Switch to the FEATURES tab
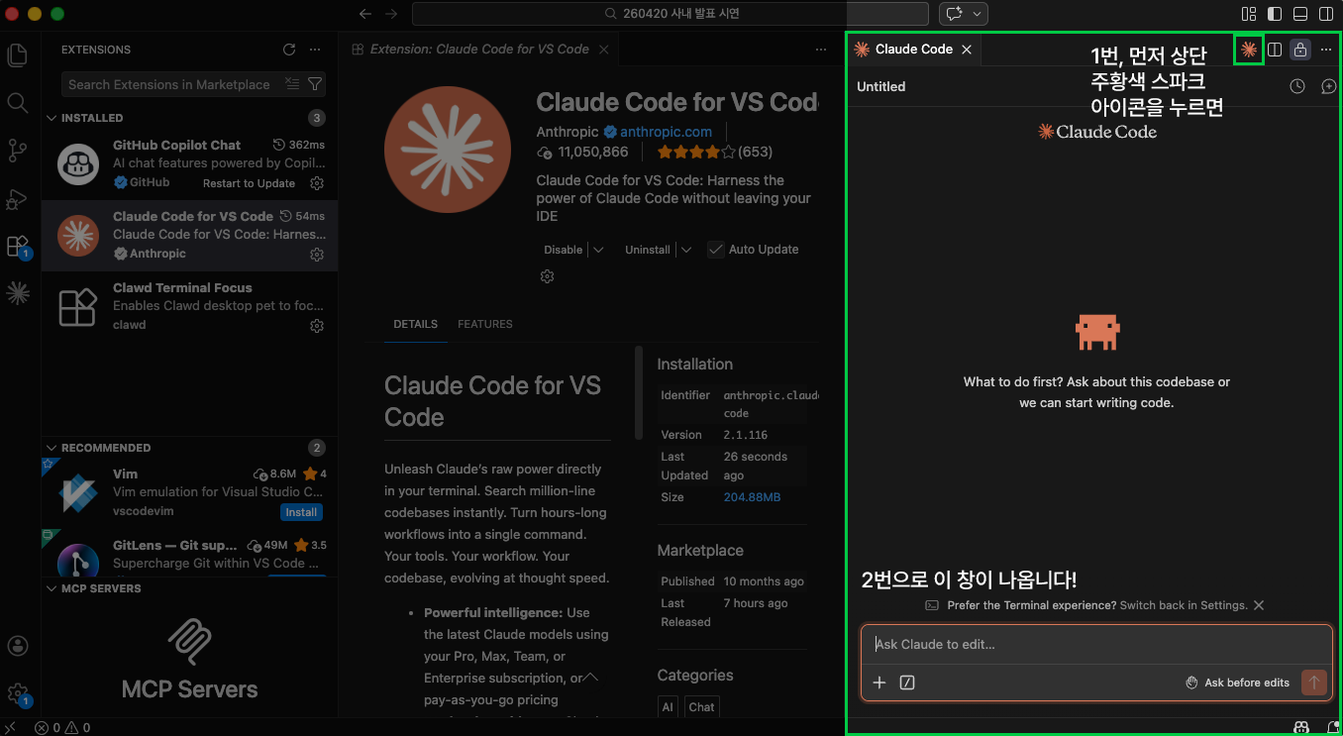 [x=485, y=324]
